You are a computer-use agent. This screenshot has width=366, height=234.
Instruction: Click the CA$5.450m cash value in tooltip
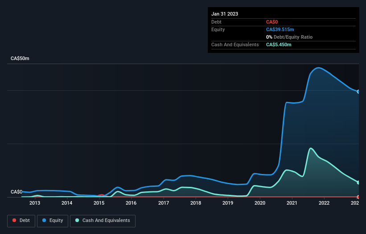coord(279,44)
